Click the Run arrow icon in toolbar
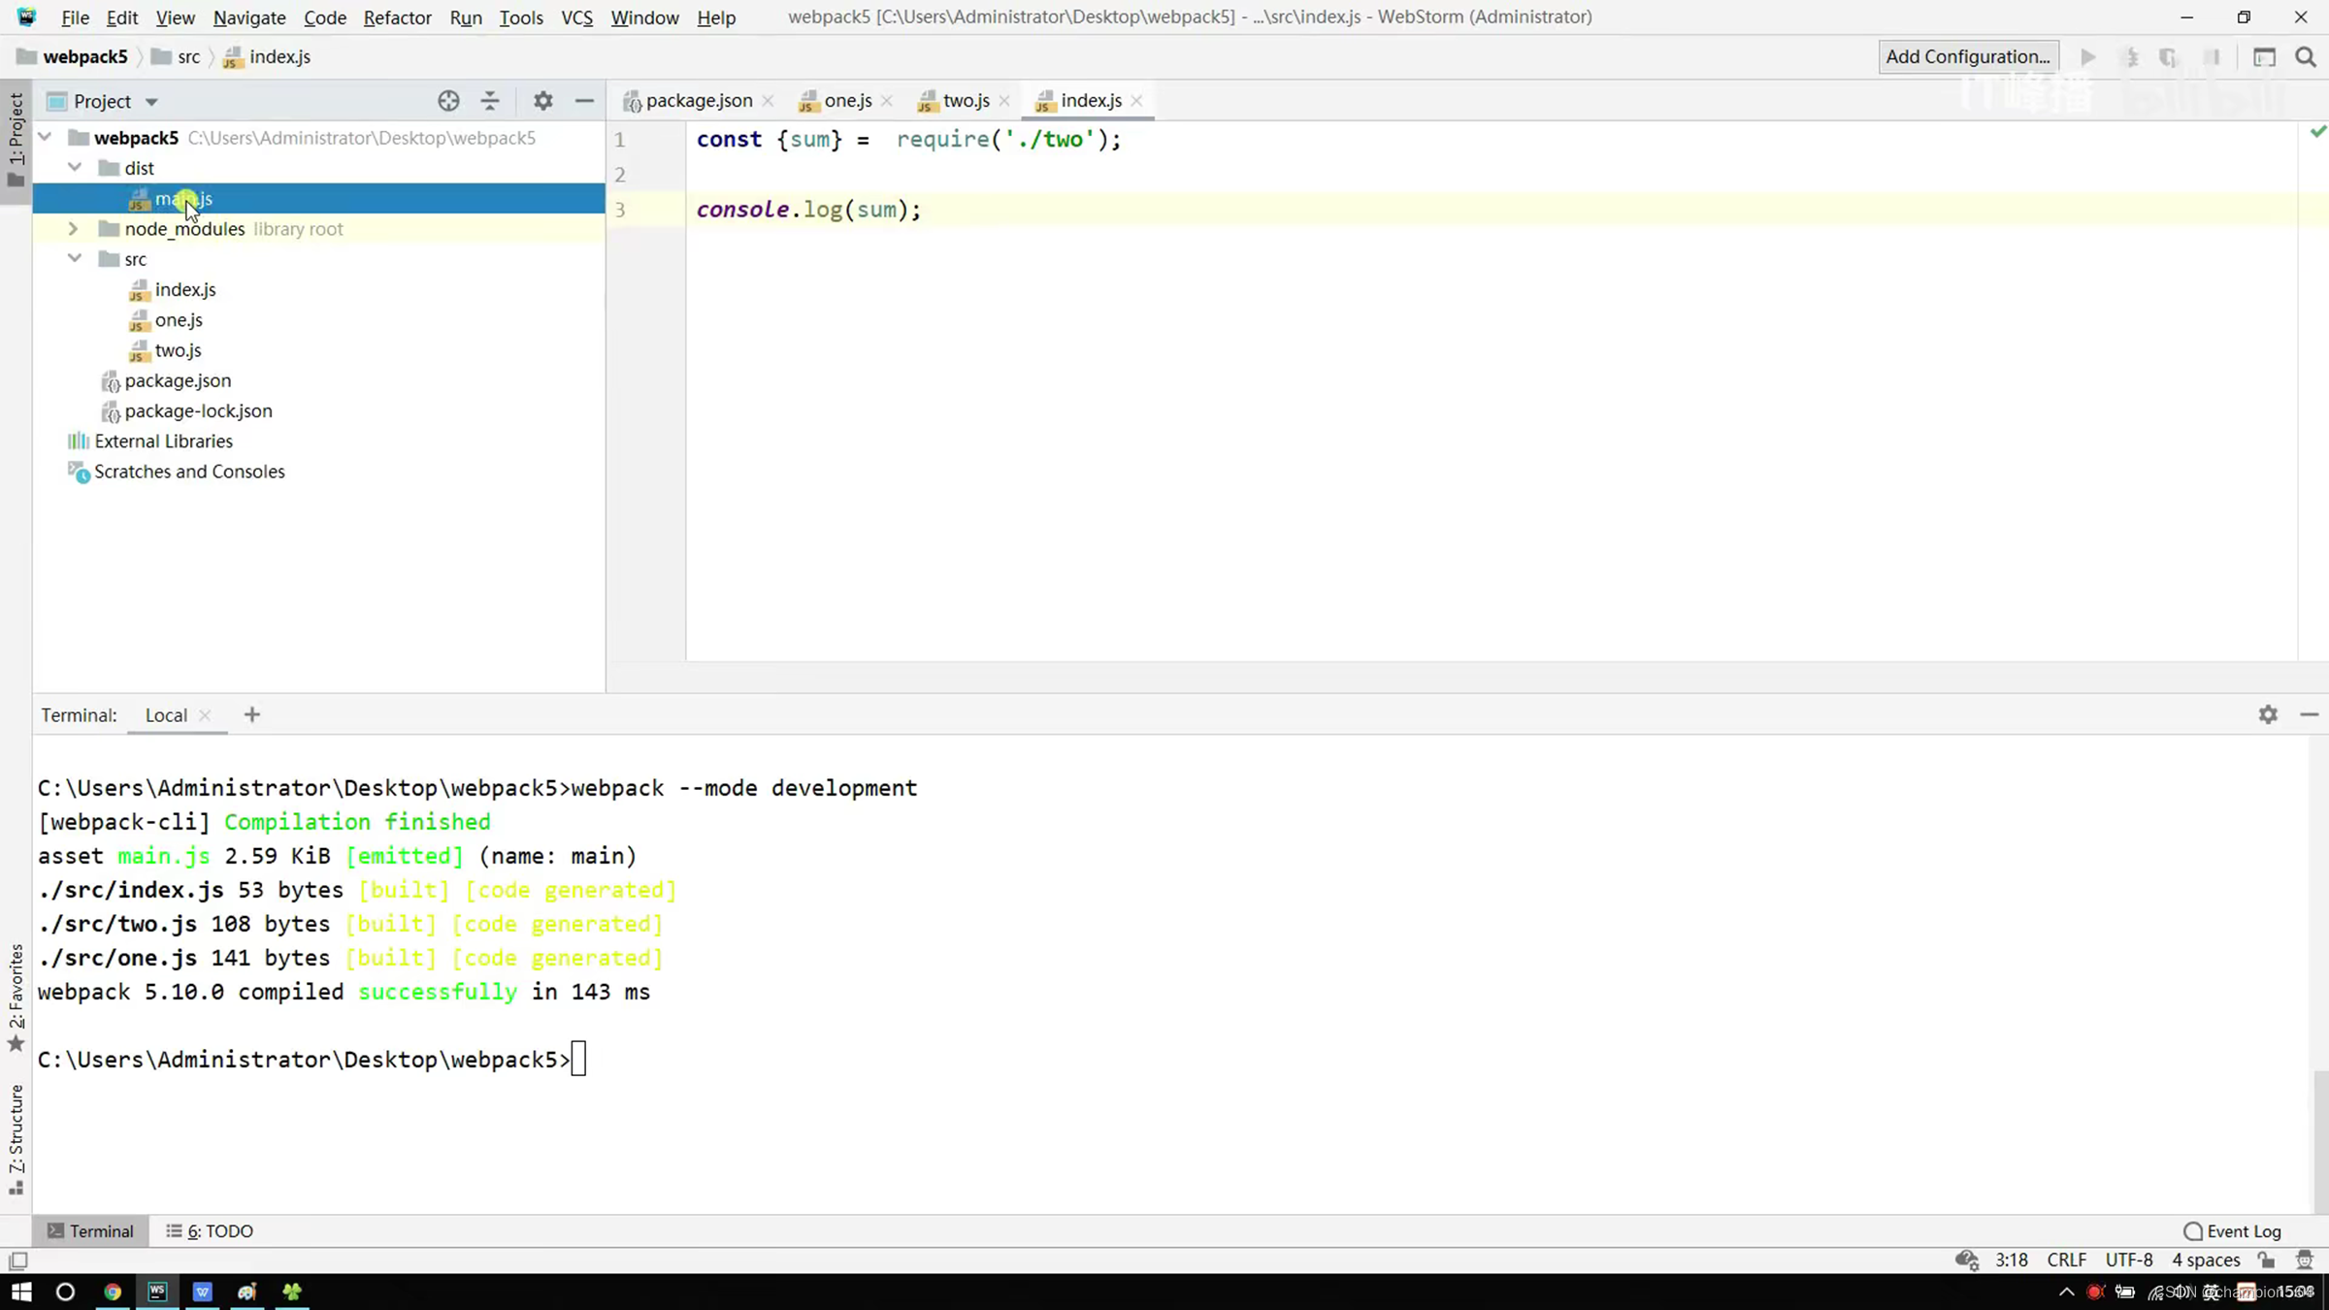2329x1310 pixels. [x=2088, y=57]
